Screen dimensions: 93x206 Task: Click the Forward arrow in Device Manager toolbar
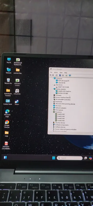(53, 75)
